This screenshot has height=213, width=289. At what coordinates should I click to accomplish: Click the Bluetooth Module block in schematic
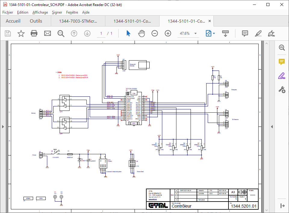tap(139, 65)
